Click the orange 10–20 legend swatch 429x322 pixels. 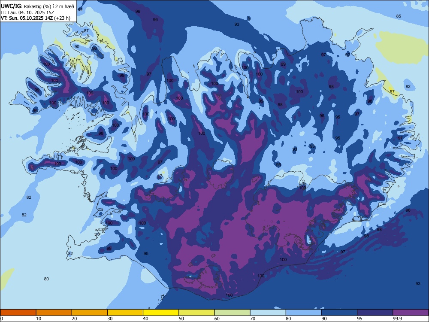click(x=54, y=313)
